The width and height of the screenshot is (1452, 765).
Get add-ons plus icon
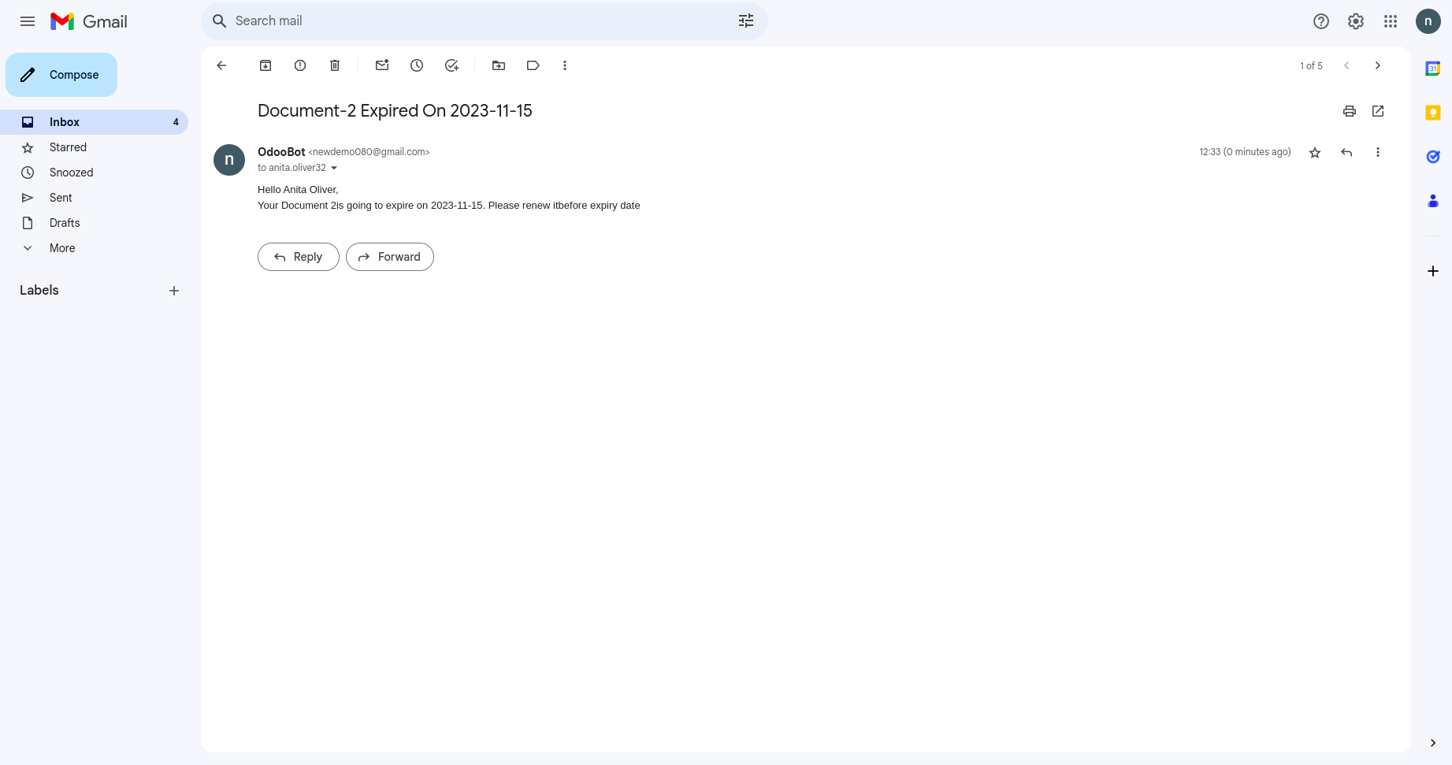[x=1433, y=271]
